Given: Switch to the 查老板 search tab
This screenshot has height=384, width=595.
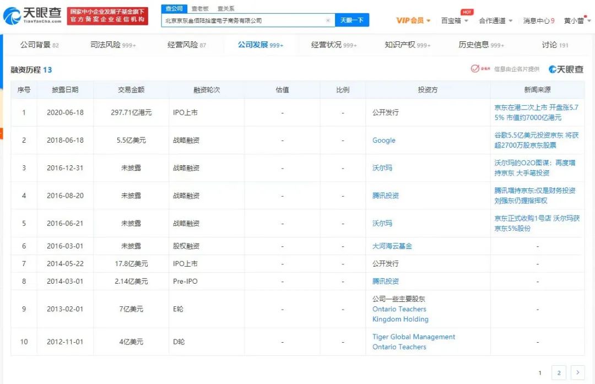Looking at the screenshot, I should (200, 8).
